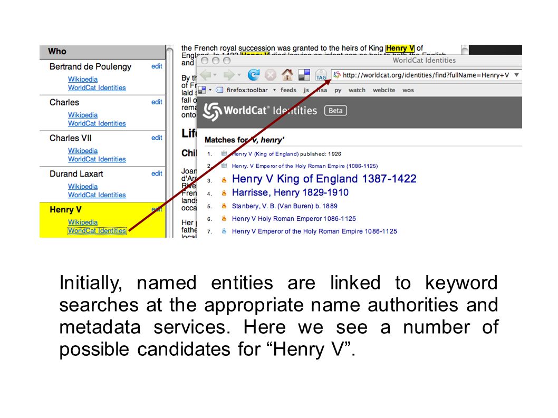
Task: Click the worldcat.org URL address field
Action: tap(426, 75)
